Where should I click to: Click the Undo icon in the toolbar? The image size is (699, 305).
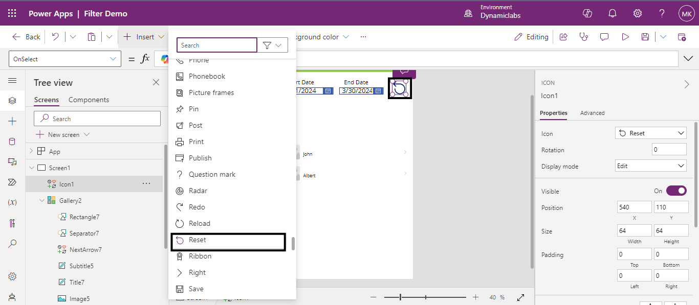click(55, 37)
